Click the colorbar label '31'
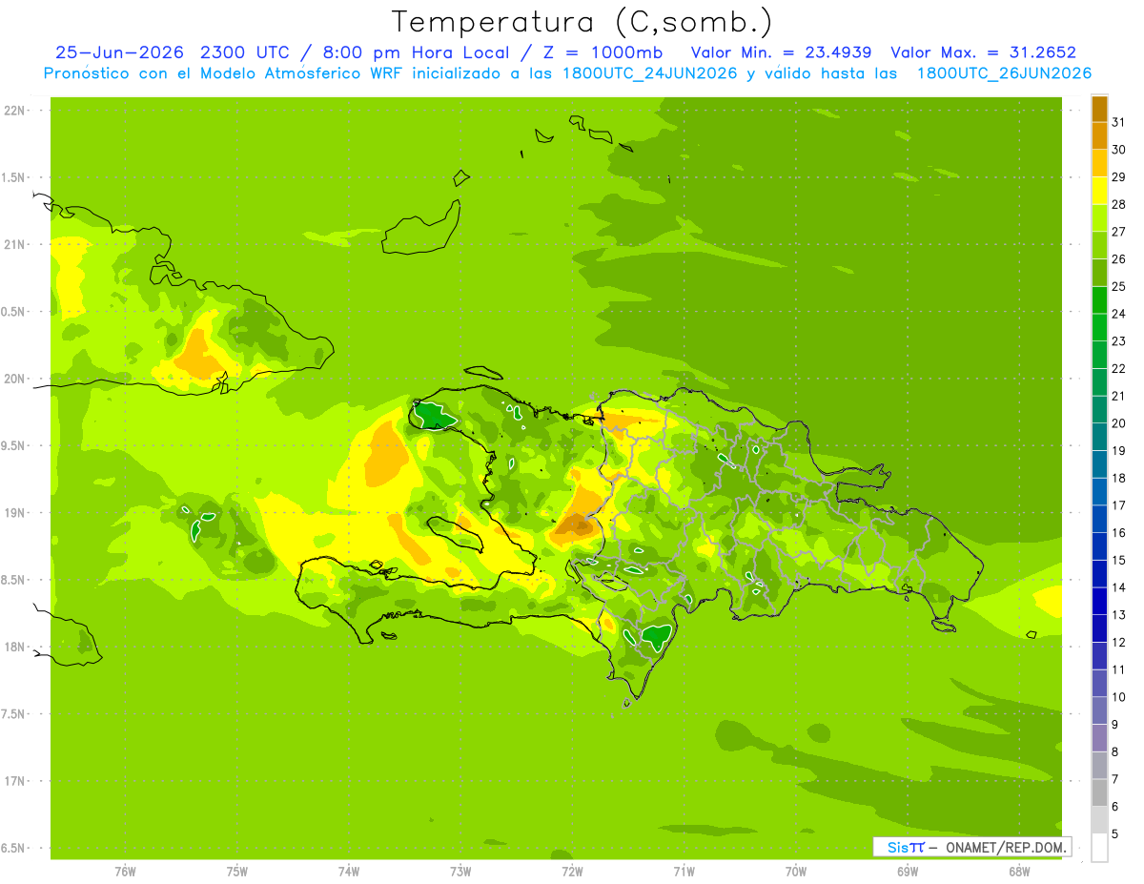The width and height of the screenshot is (1144, 884). tap(1119, 122)
